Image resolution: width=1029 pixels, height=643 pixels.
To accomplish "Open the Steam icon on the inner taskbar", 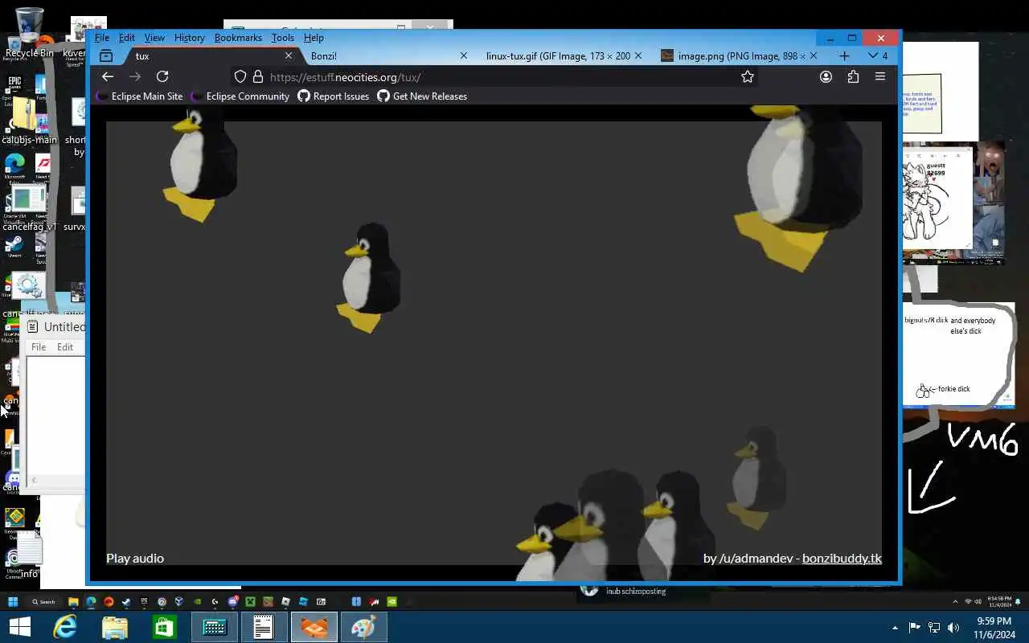I will tap(126, 601).
